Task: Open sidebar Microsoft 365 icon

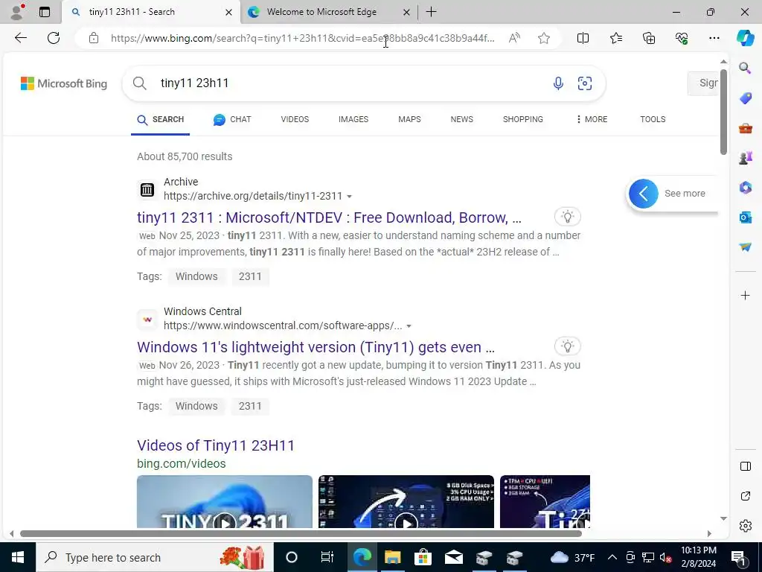Action: coord(745,187)
